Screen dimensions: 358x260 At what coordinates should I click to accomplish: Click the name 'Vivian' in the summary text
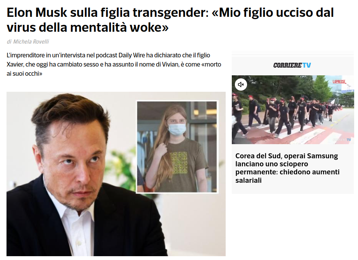pos(170,64)
